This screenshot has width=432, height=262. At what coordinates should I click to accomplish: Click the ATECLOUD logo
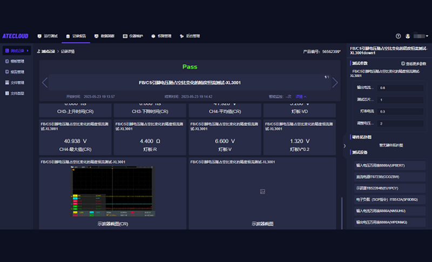coord(15,36)
